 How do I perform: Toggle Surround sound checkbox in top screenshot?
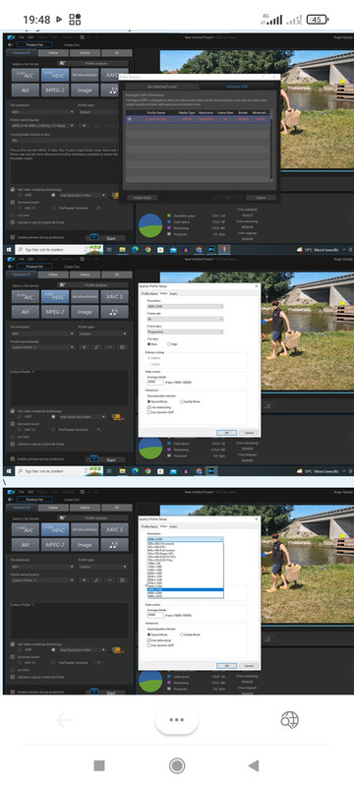coord(13,202)
